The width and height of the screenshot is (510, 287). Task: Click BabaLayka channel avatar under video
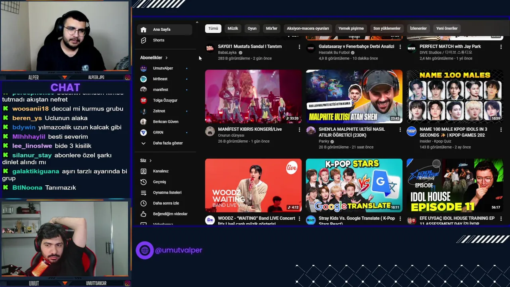pyautogui.click(x=210, y=49)
